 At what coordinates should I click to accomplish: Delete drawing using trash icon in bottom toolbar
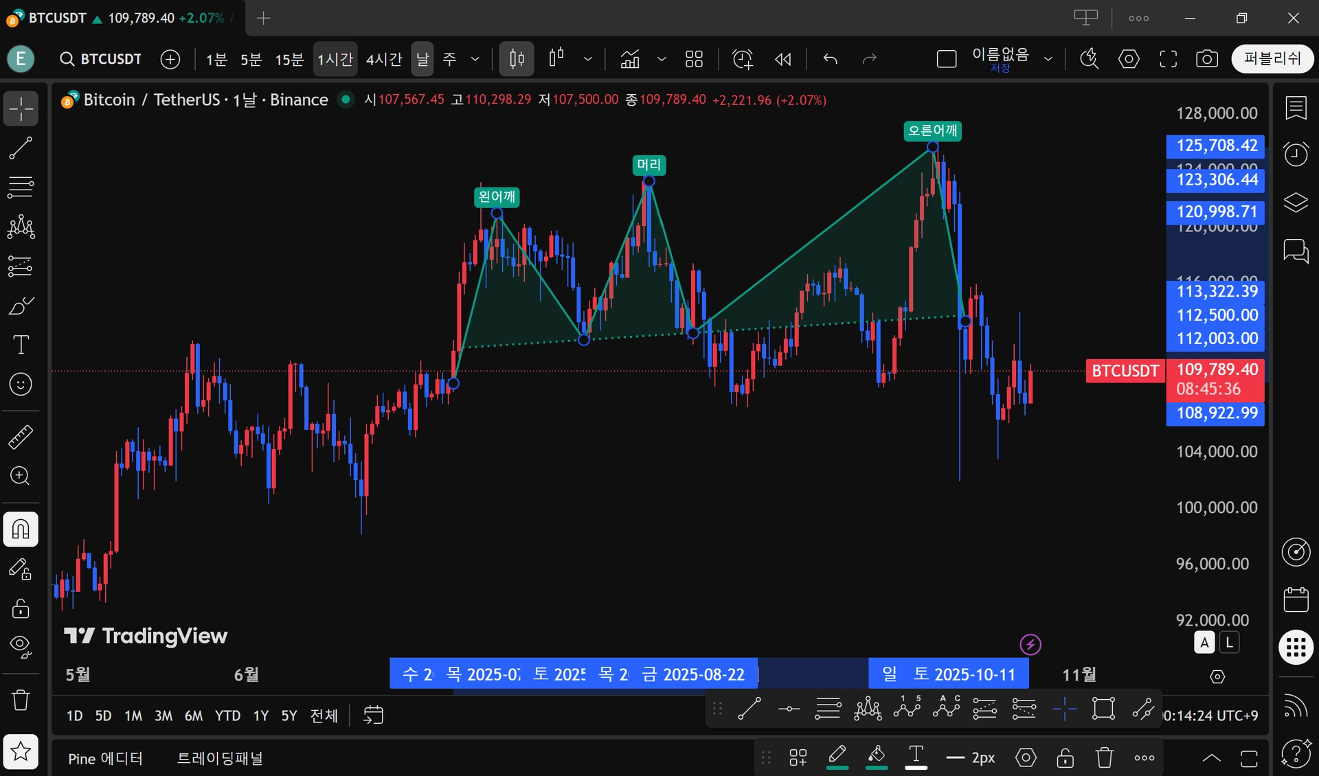click(x=1104, y=758)
